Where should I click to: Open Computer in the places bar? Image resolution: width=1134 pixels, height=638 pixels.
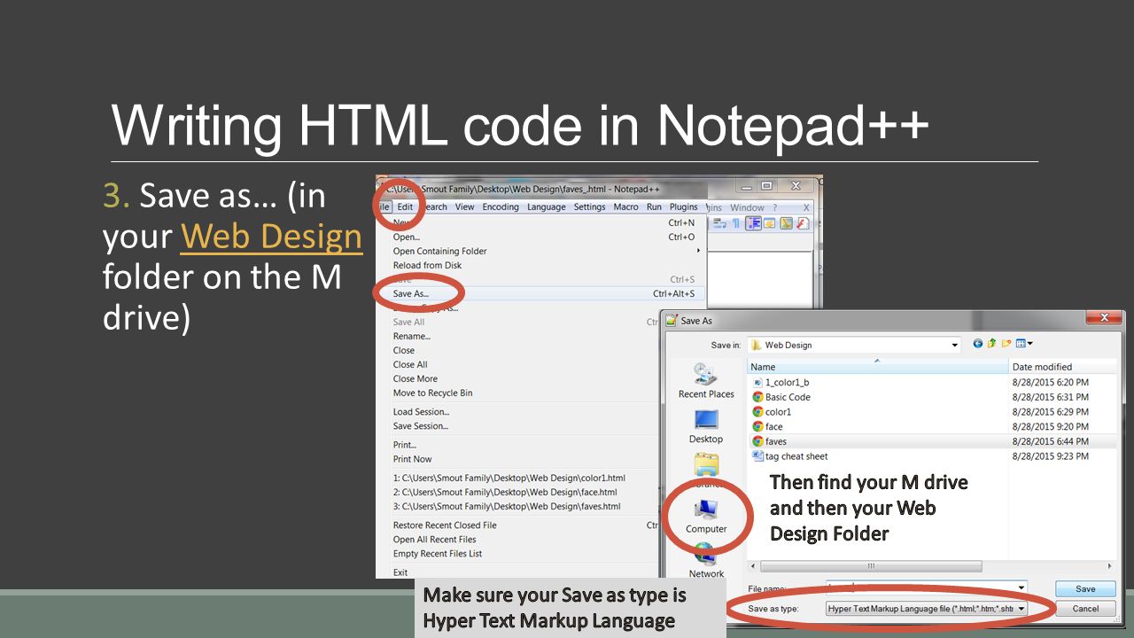706,517
